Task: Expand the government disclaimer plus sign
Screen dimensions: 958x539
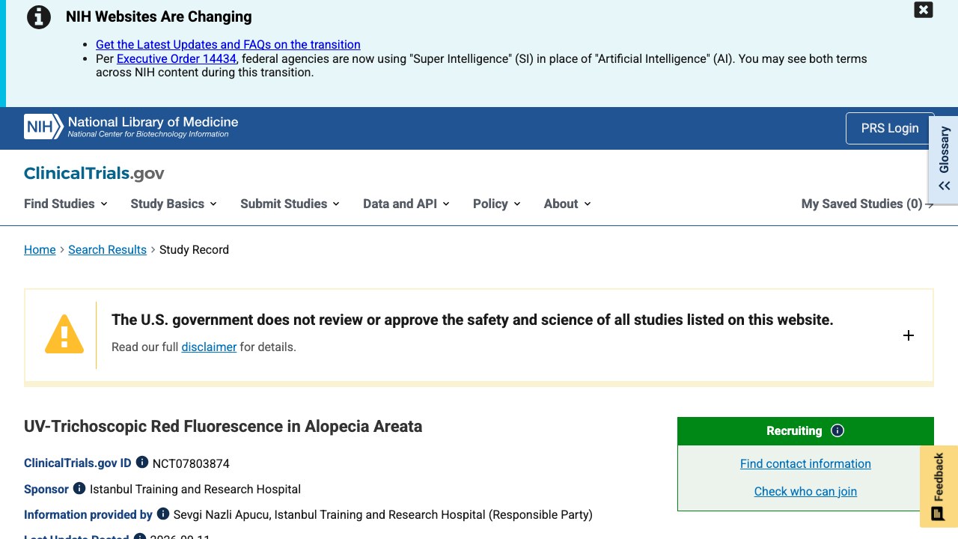Action: click(909, 335)
